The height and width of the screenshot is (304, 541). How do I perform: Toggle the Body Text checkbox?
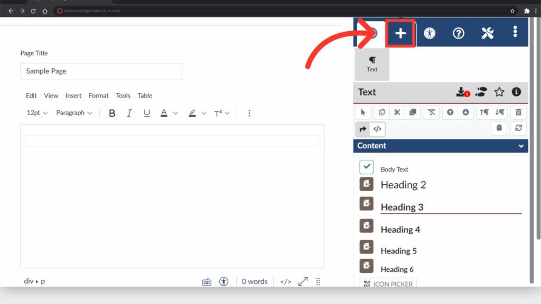[x=367, y=167]
